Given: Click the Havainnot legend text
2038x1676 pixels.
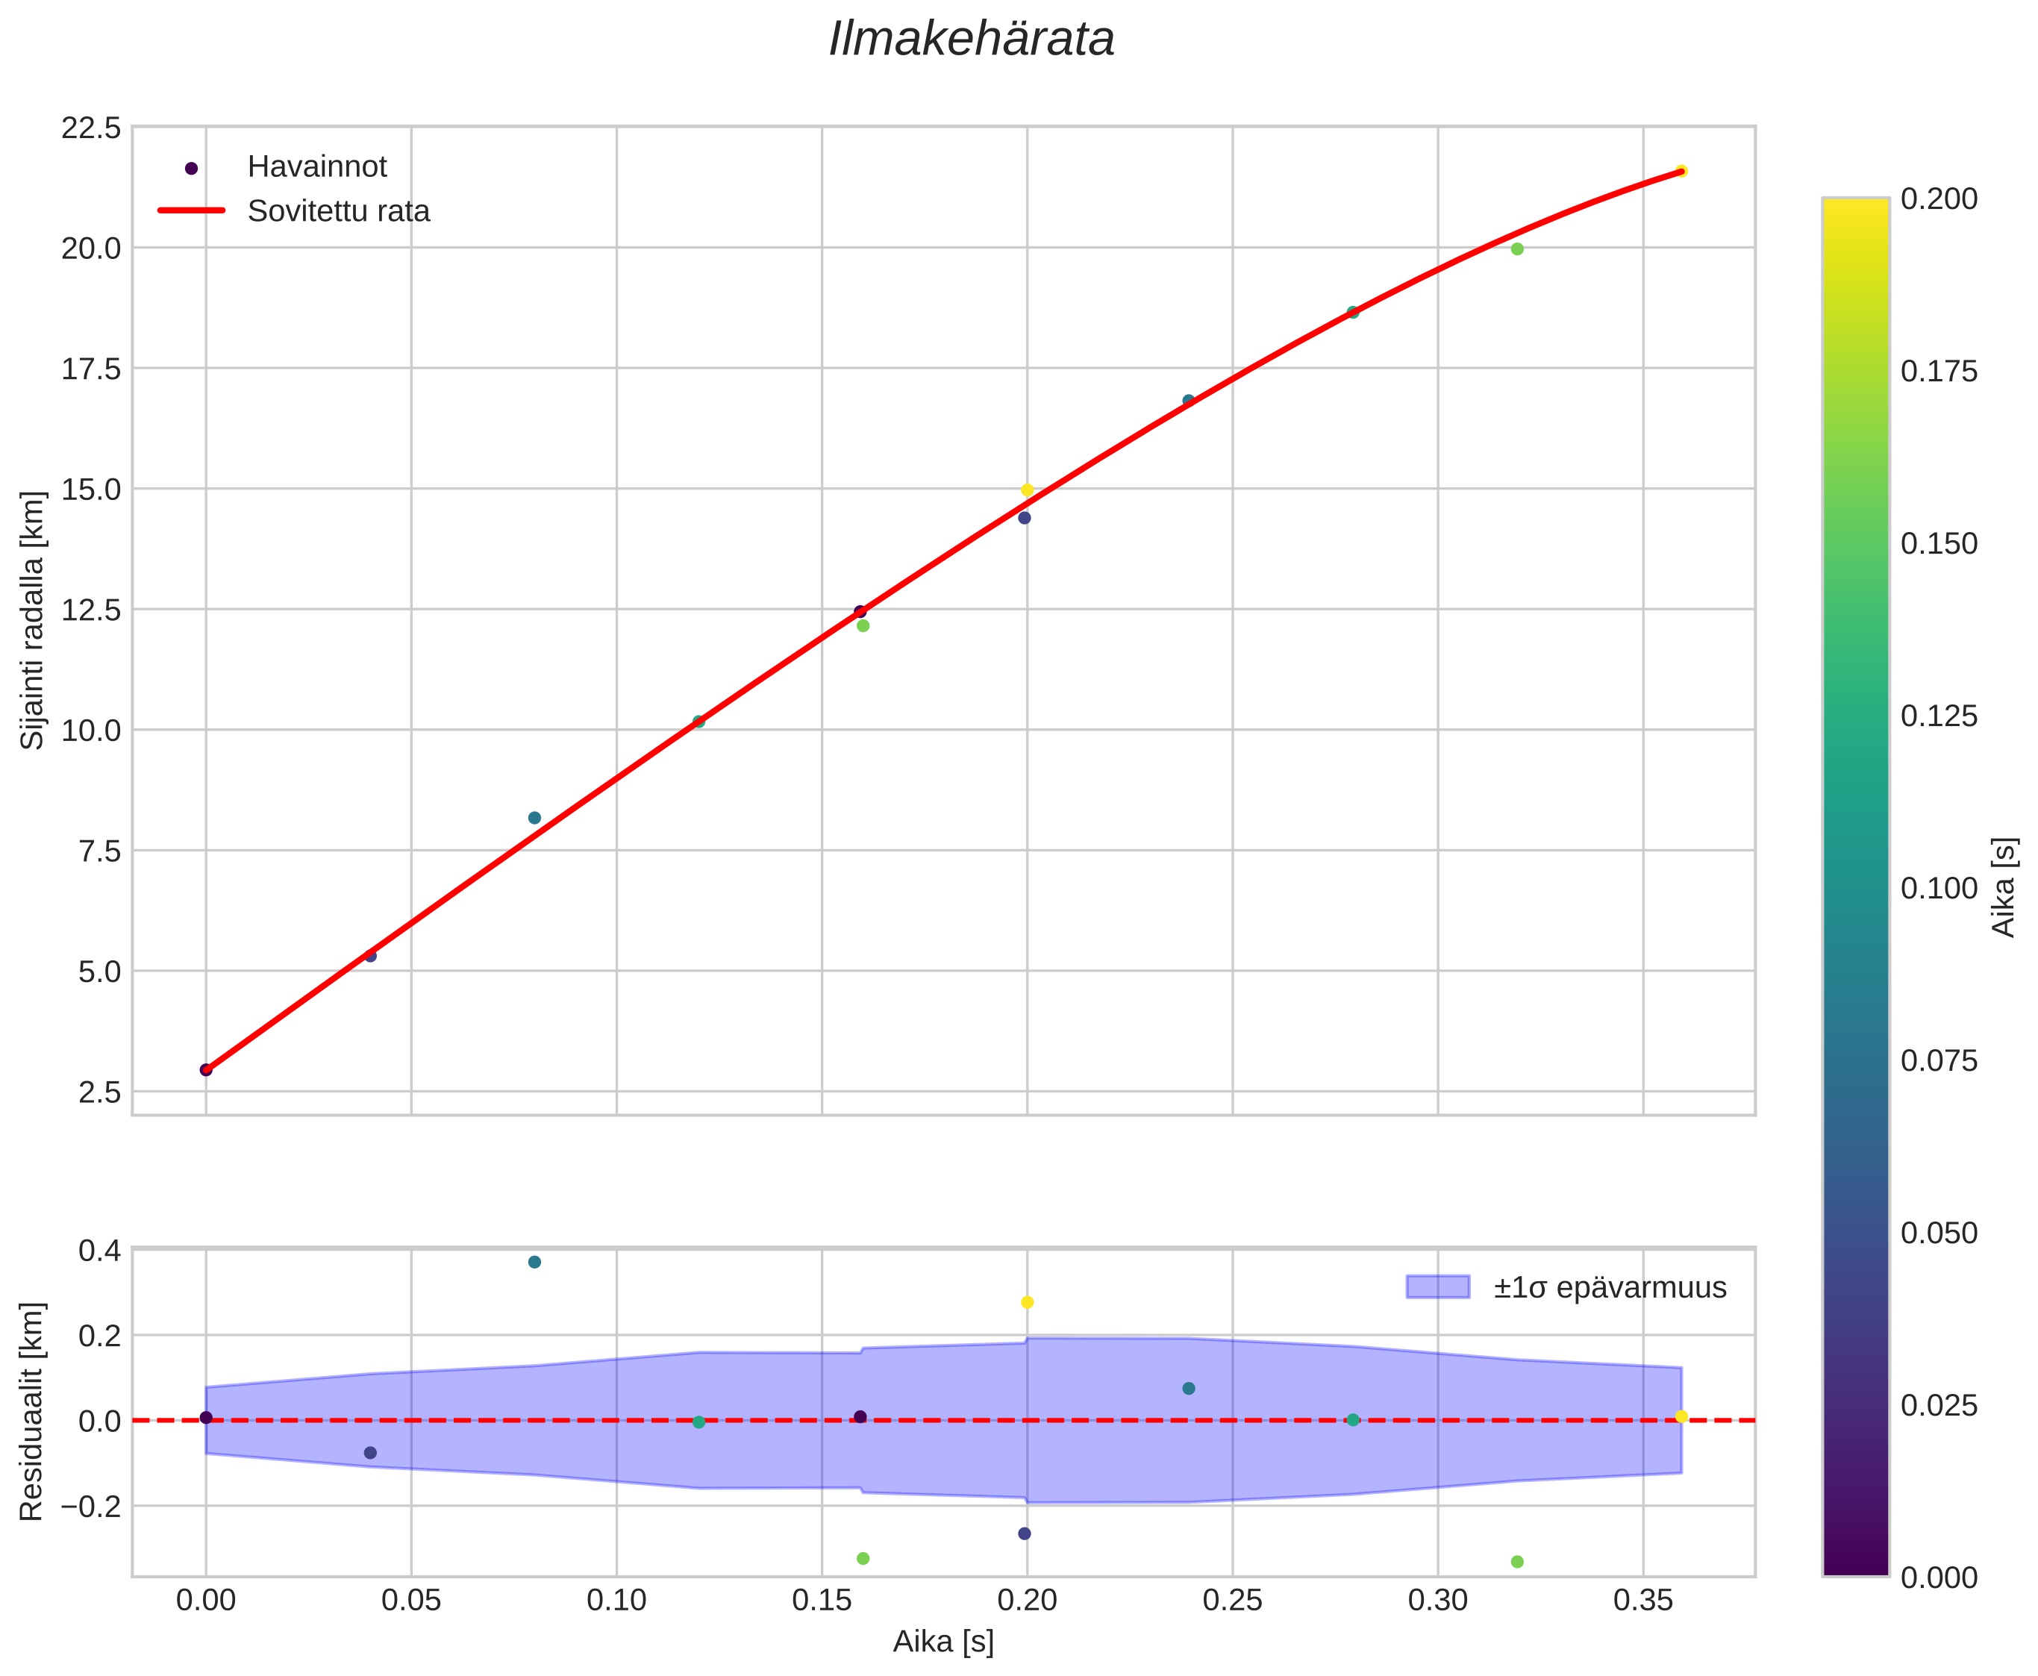Looking at the screenshot, I should pyautogui.click(x=316, y=167).
